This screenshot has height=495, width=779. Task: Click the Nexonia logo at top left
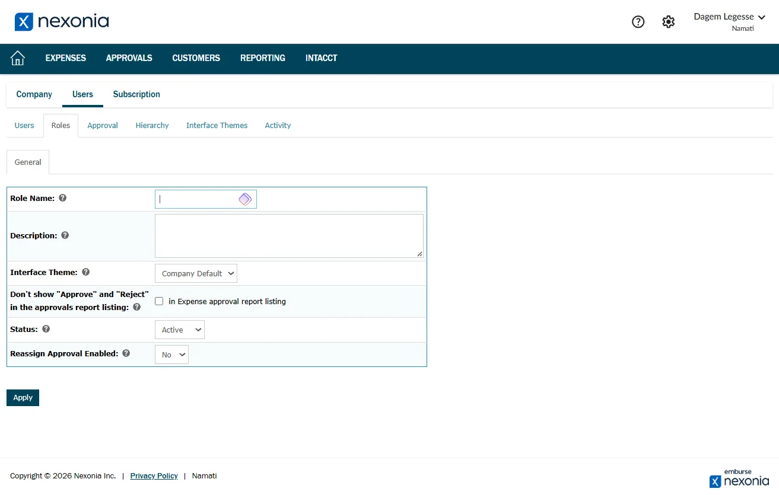pyautogui.click(x=62, y=22)
